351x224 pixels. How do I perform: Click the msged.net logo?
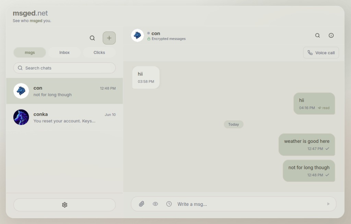(30, 13)
